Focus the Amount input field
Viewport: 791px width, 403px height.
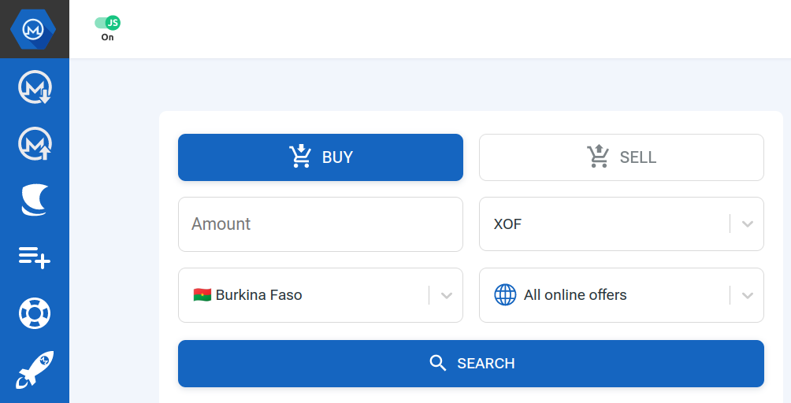[321, 224]
